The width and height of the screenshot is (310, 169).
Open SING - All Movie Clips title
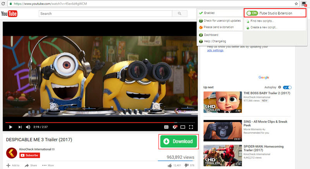[265, 123]
